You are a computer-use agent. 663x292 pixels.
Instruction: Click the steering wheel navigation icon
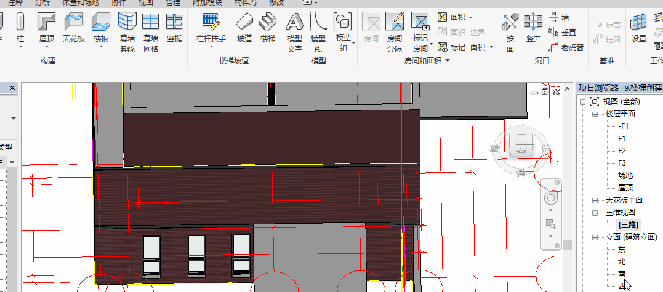point(550,198)
